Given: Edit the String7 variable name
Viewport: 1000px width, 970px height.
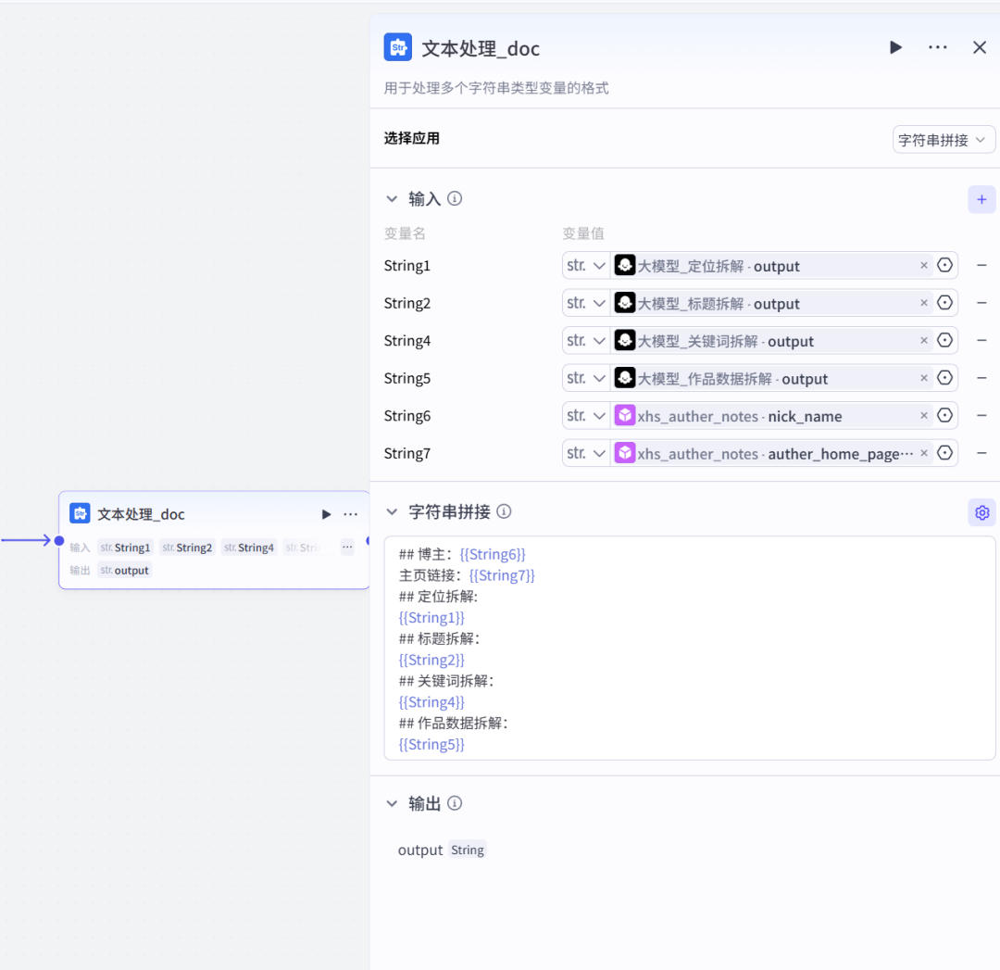Looking at the screenshot, I should pos(406,454).
